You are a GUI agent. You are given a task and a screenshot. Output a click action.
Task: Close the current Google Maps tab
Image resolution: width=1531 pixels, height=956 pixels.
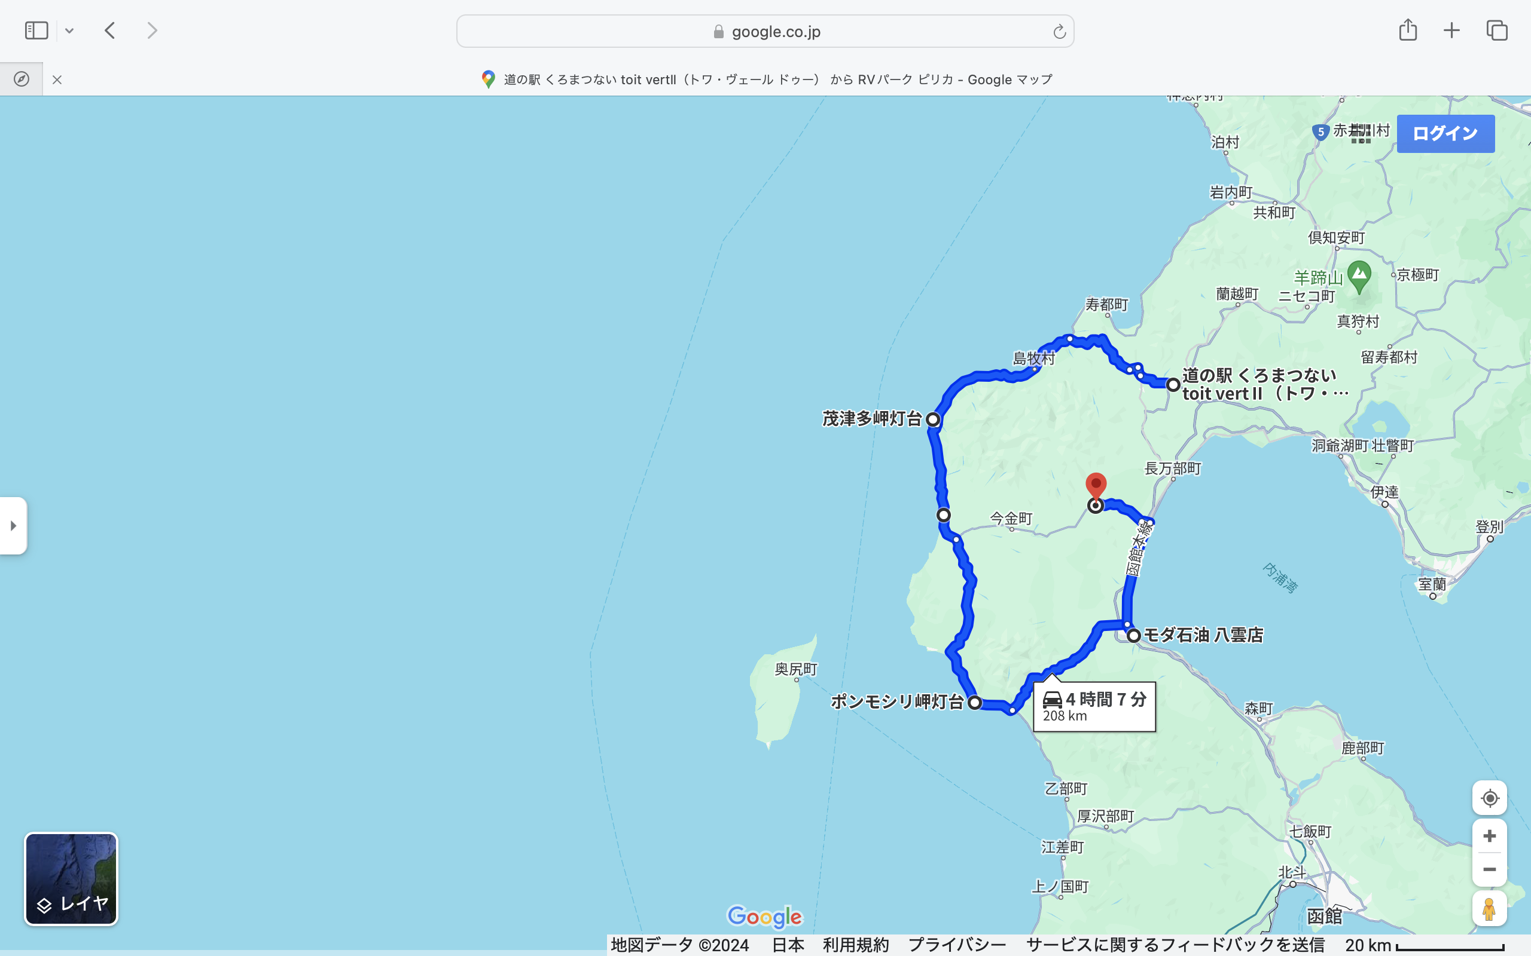[57, 79]
